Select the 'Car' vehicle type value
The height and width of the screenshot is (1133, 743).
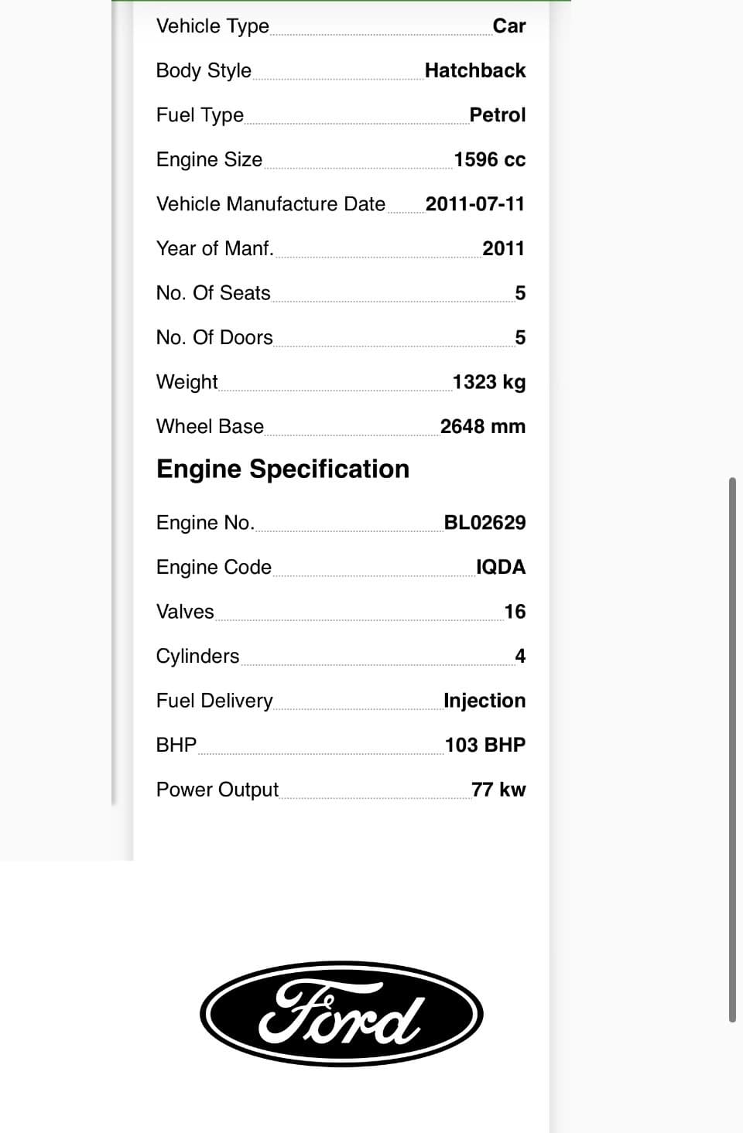tap(509, 26)
